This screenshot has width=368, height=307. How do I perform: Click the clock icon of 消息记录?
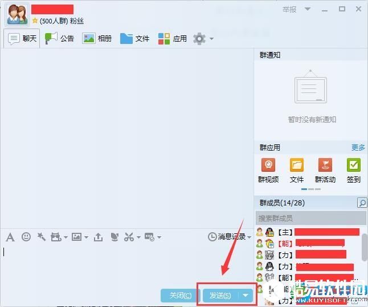tap(212, 237)
